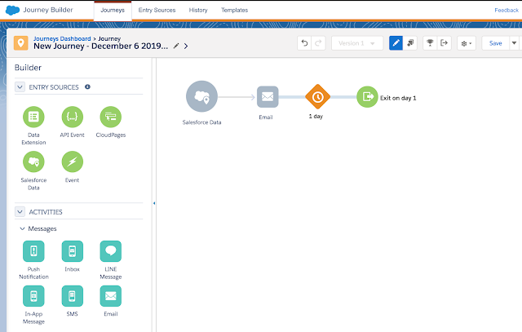Click the 1 day label under the wait

316,116
